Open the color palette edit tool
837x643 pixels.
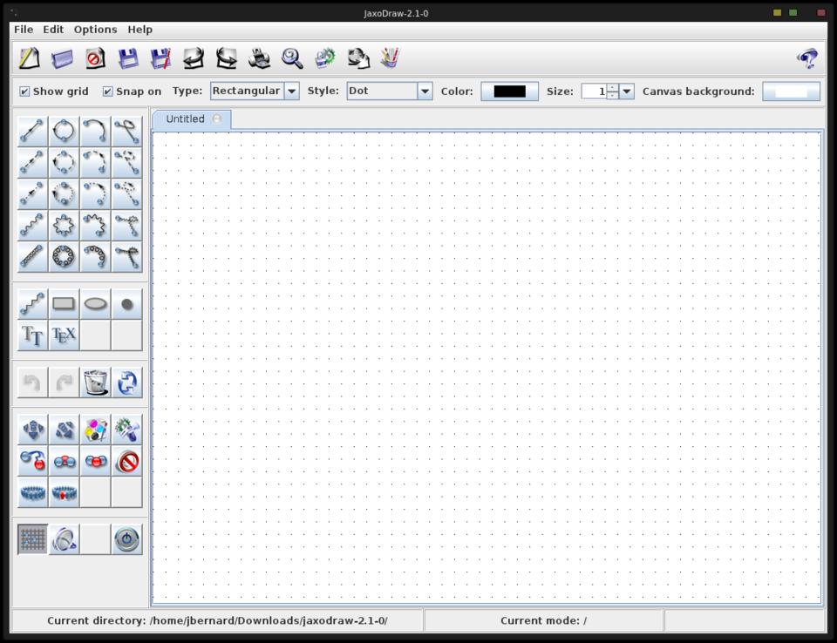(95, 430)
